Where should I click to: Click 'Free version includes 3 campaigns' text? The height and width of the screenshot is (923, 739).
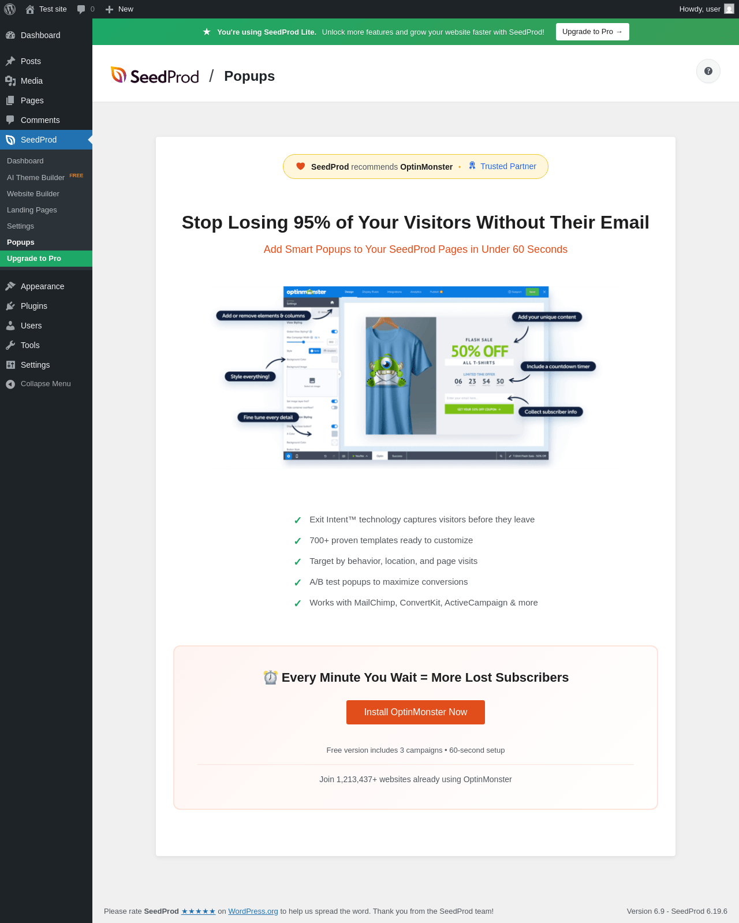point(416,750)
